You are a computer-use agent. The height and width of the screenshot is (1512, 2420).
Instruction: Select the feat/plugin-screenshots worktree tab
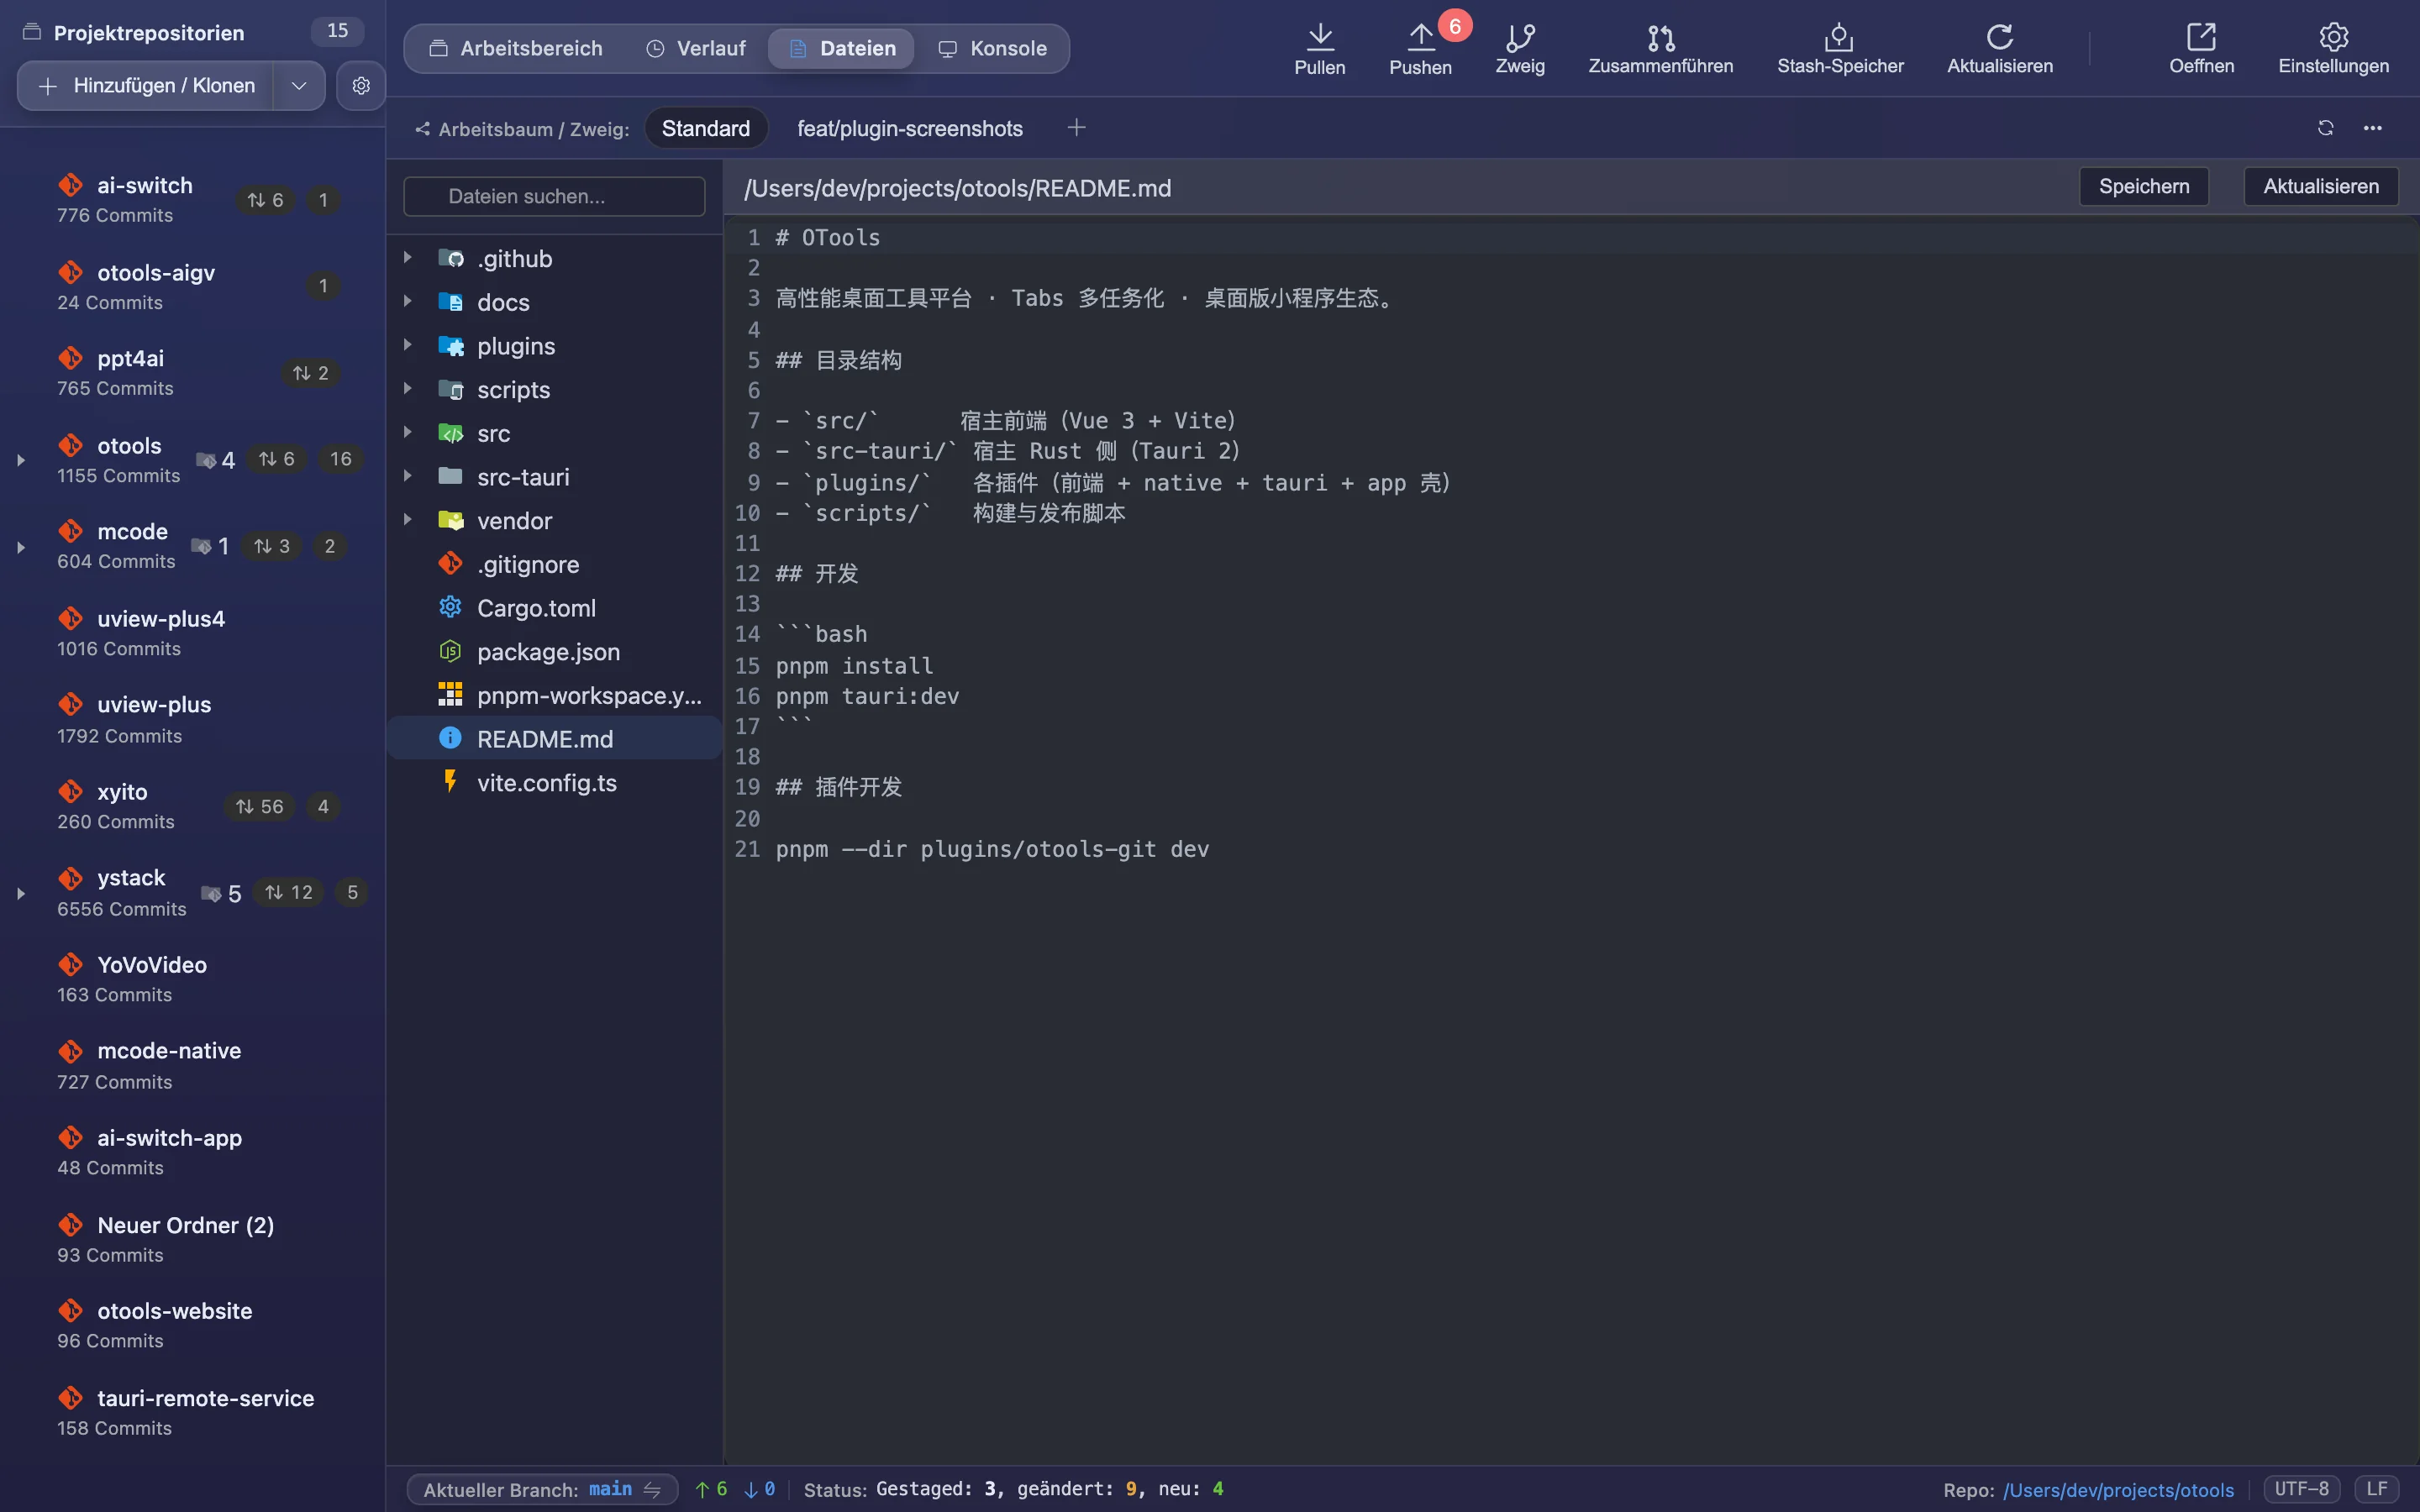[x=910, y=128]
